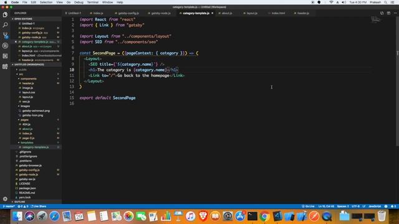Show errors and warnings from status bar
Screen dimensions: 399x224
tap(23, 206)
